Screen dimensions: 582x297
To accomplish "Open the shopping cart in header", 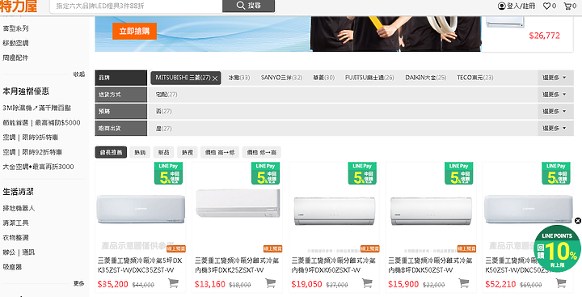I will pyautogui.click(x=567, y=6).
